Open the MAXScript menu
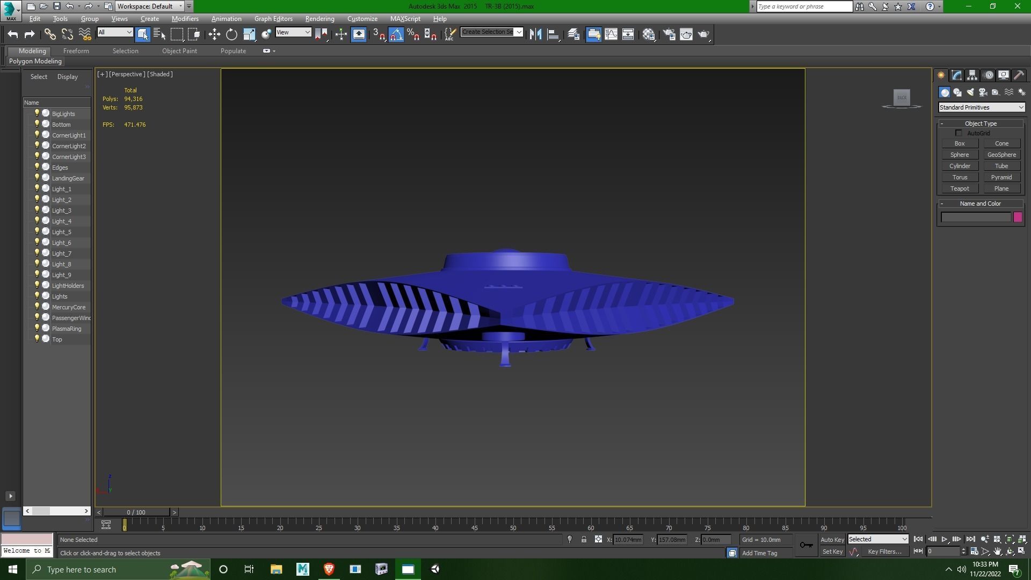 click(405, 19)
